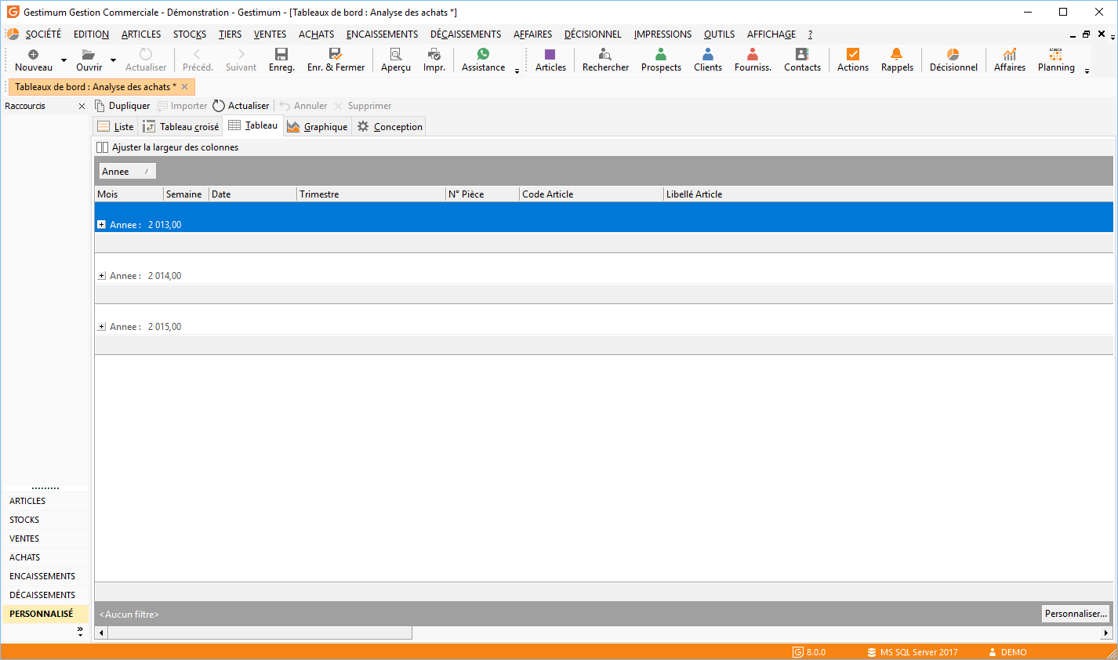The image size is (1118, 660).
Task: Click the Ouvrir folder icon
Action: tap(89, 60)
